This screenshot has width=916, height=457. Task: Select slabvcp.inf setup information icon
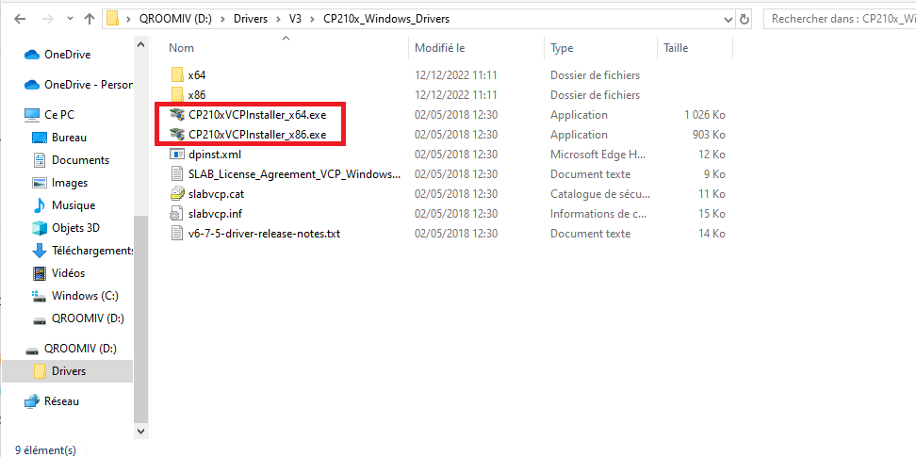click(177, 214)
